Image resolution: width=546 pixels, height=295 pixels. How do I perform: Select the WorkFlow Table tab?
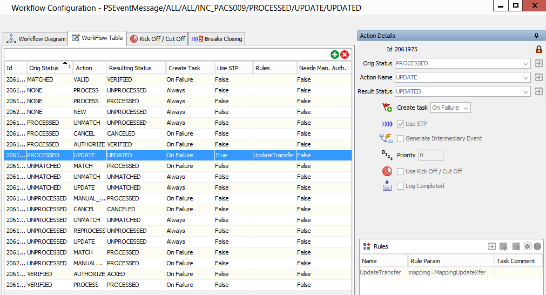97,38
